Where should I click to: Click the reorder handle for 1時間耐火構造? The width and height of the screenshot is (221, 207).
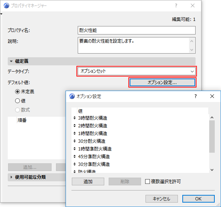[x=74, y=134]
